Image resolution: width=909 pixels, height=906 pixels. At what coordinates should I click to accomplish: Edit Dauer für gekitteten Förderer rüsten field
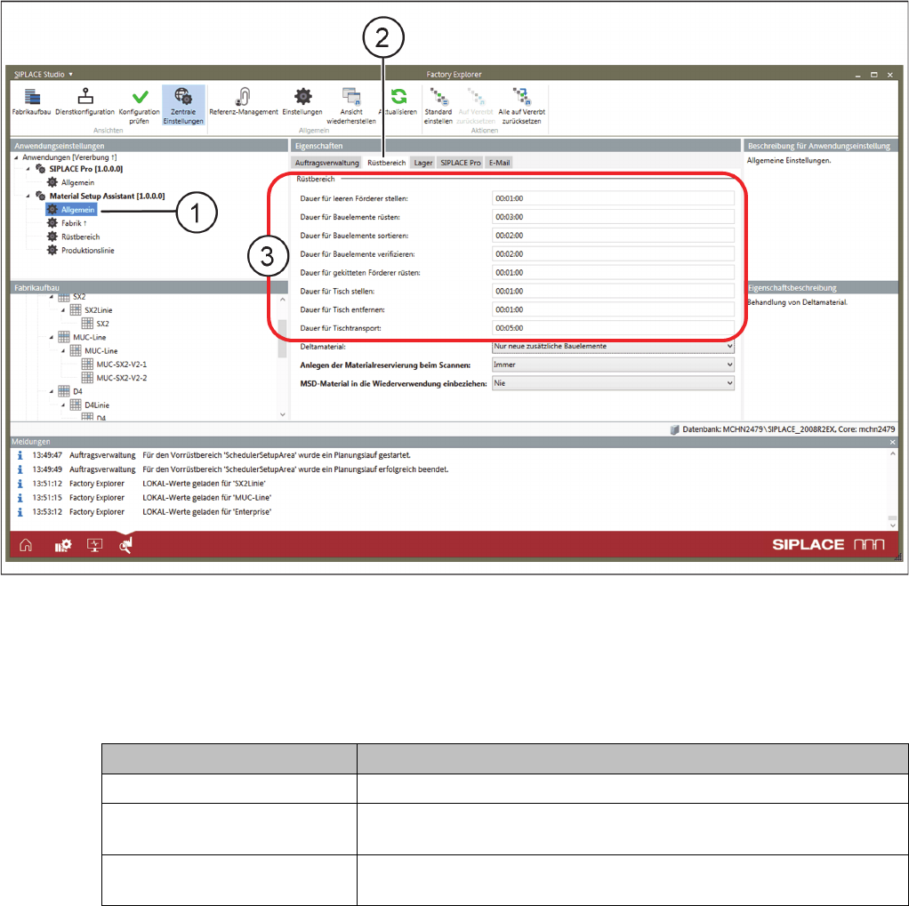coord(613,272)
